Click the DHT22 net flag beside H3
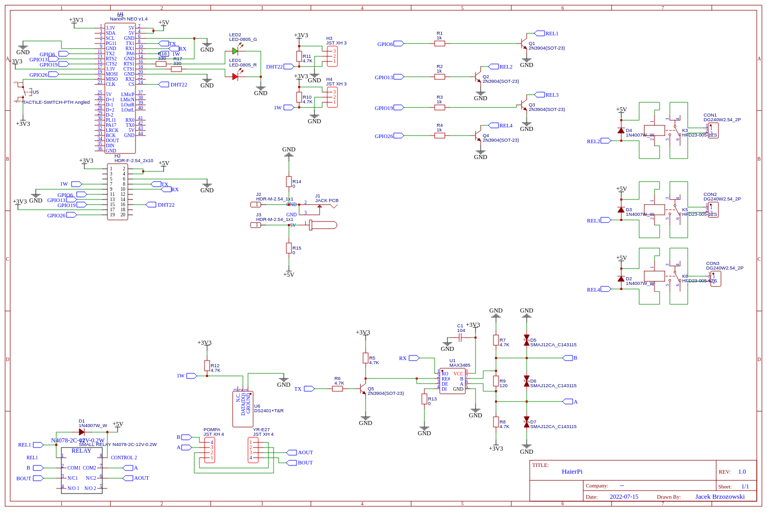 click(x=289, y=66)
